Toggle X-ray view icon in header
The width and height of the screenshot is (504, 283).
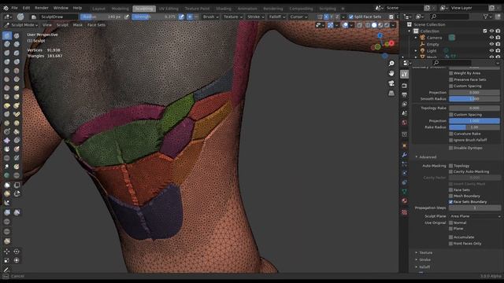pyautogui.click(x=359, y=25)
